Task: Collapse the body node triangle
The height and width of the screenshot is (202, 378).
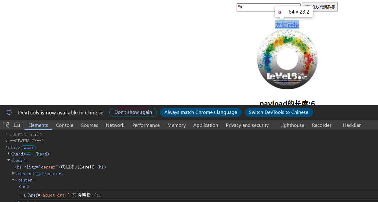Action: click(x=9, y=160)
